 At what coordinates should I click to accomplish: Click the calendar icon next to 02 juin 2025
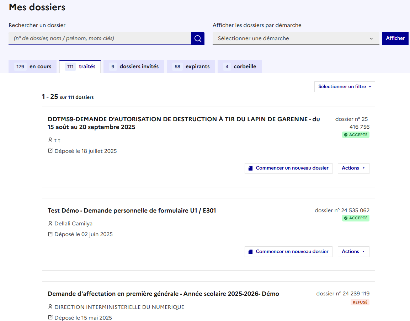[50, 234]
